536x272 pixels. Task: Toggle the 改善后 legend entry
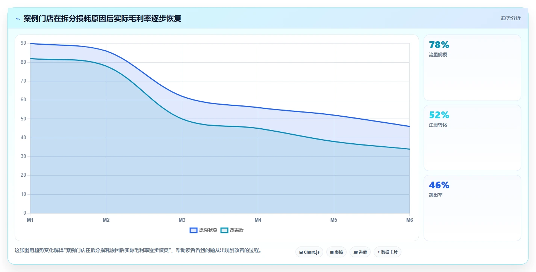pos(232,230)
